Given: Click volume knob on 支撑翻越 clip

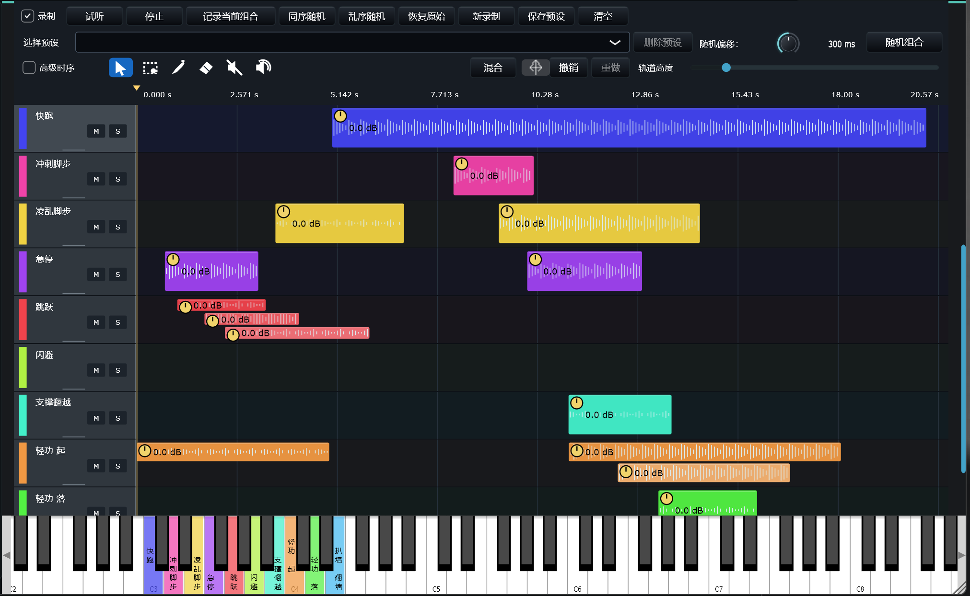Looking at the screenshot, I should pyautogui.click(x=577, y=402).
